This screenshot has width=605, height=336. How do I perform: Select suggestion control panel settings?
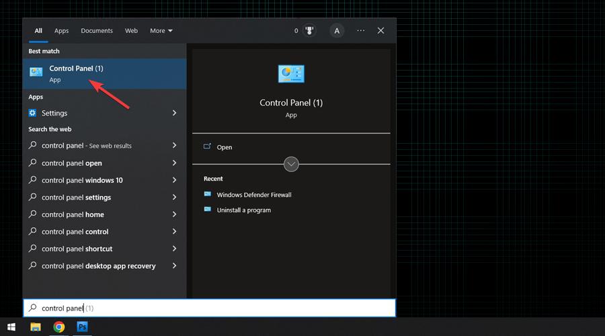[77, 198]
